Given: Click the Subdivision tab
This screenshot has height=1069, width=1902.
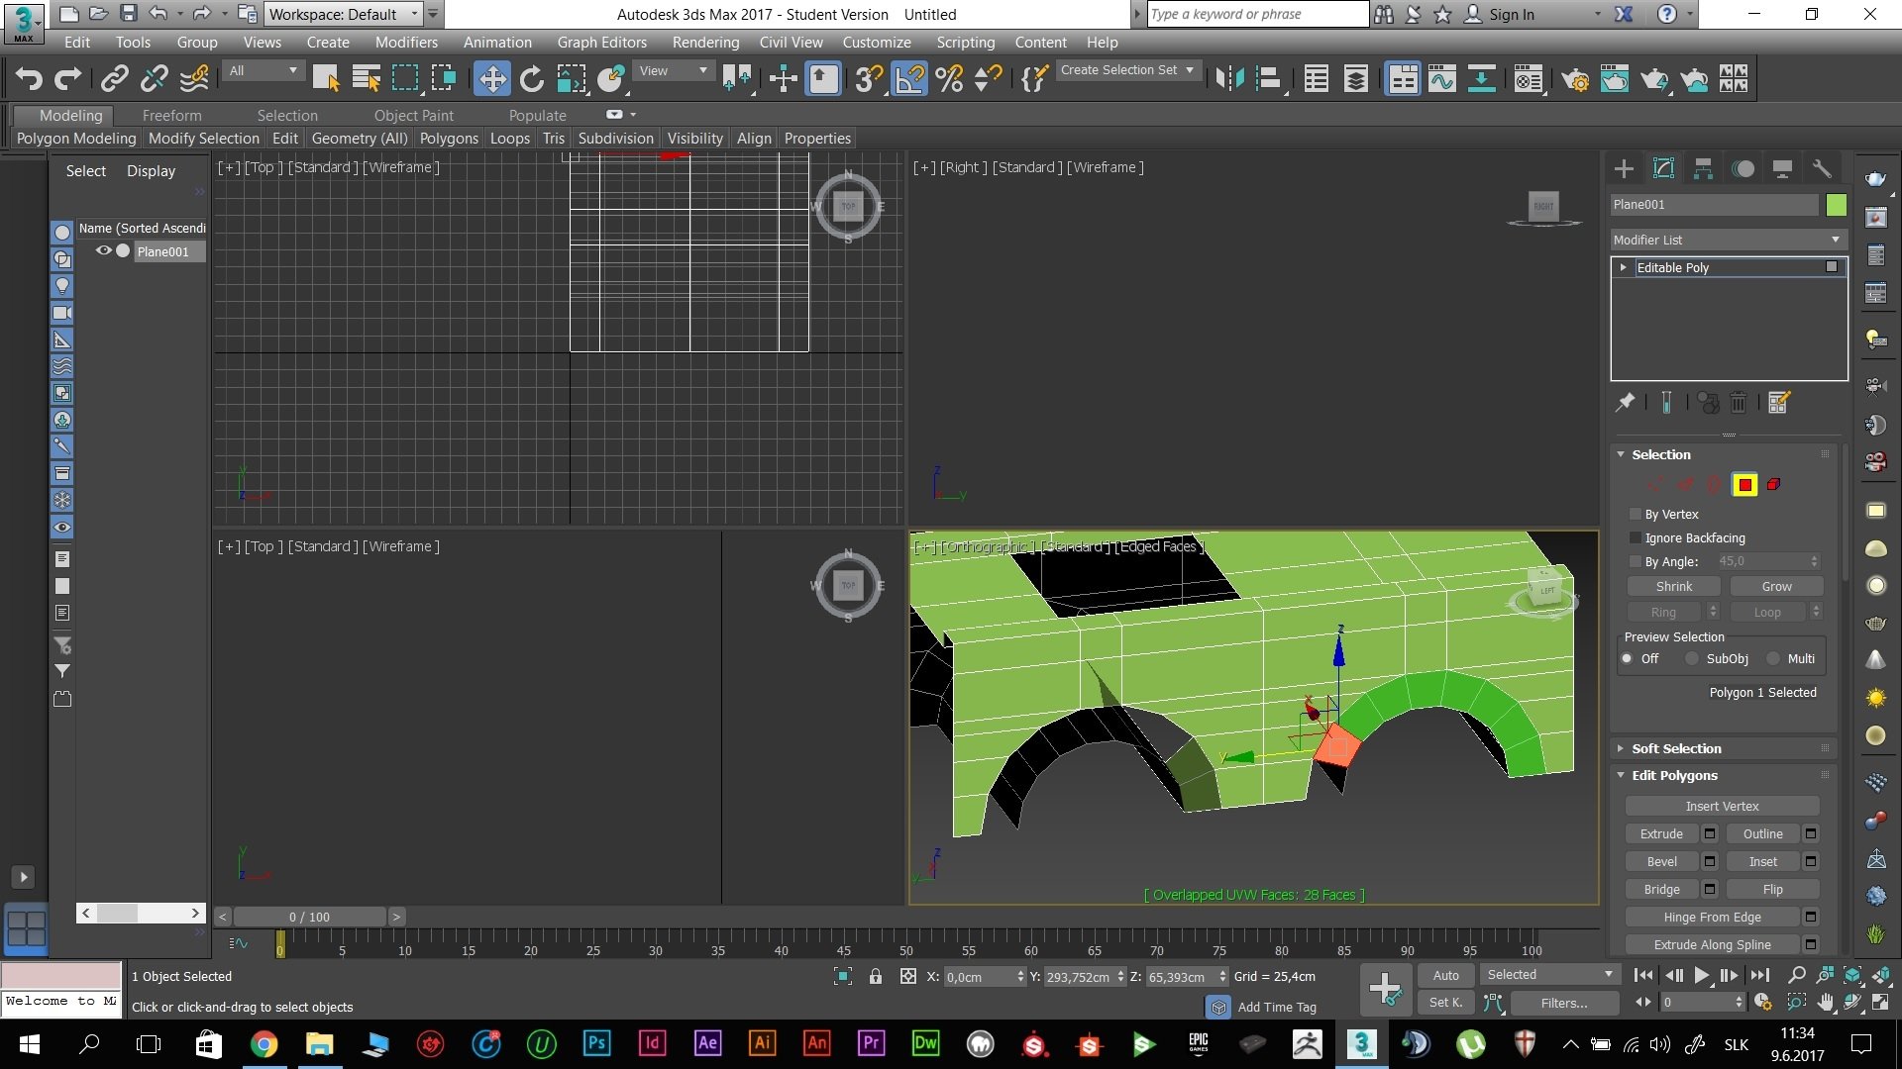Looking at the screenshot, I should (x=614, y=139).
